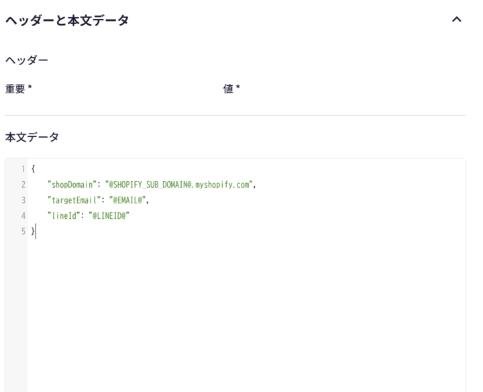Click line number 5 in the gutter

(x=23, y=232)
